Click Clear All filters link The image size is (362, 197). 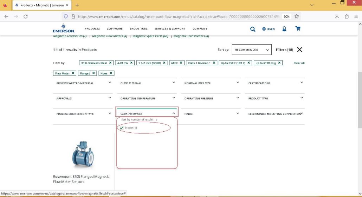[299, 63]
